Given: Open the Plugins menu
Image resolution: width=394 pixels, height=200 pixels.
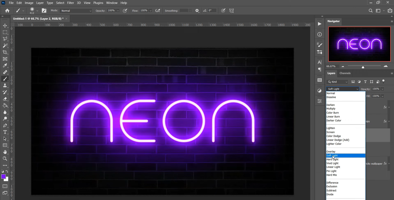Looking at the screenshot, I should click(x=98, y=3).
